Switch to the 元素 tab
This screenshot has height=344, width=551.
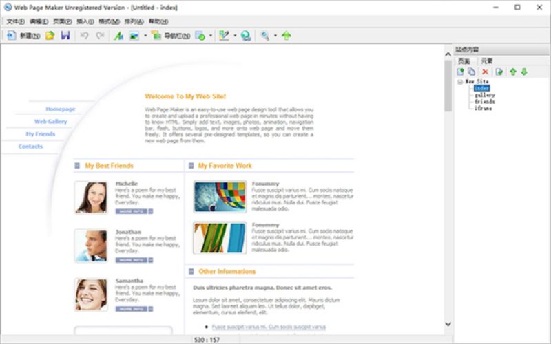coord(487,61)
